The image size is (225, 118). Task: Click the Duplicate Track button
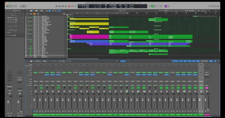(31, 14)
